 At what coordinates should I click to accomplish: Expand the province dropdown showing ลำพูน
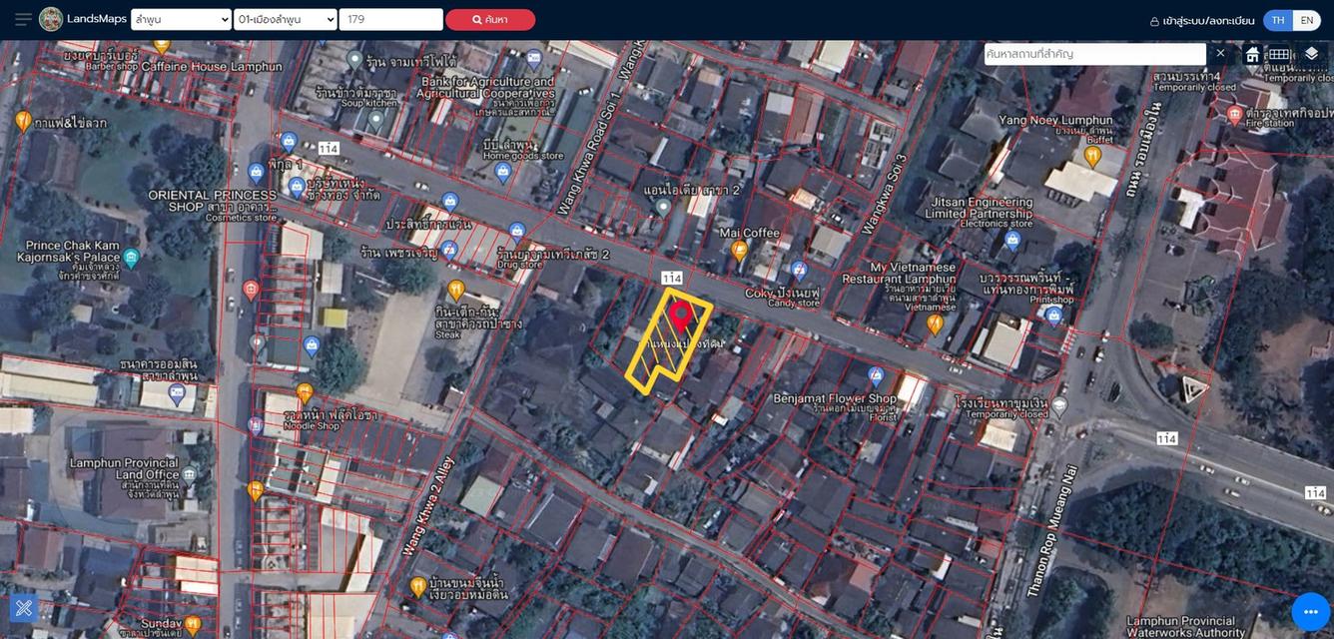pos(181,19)
